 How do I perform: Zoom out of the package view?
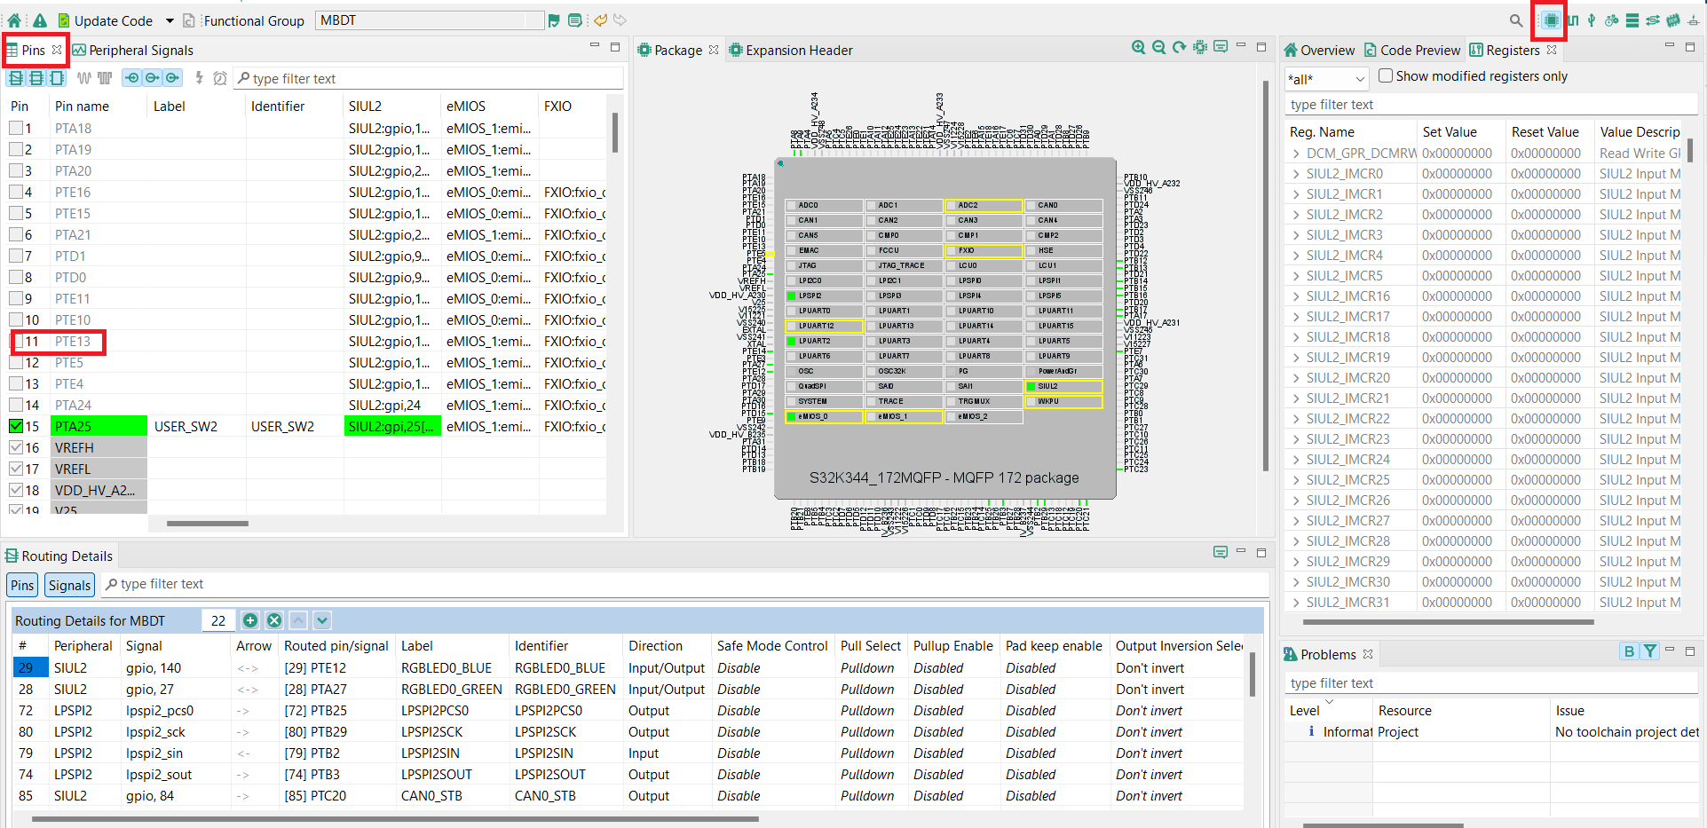pyautogui.click(x=1158, y=48)
